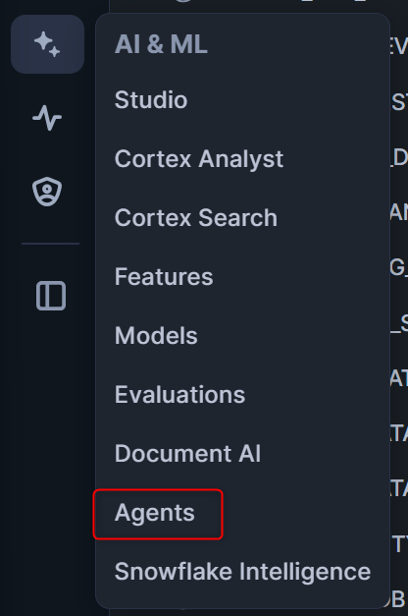This screenshot has height=616, width=408.
Task: Click the cut-off 'ST' row beside Studio
Action: click(399, 102)
